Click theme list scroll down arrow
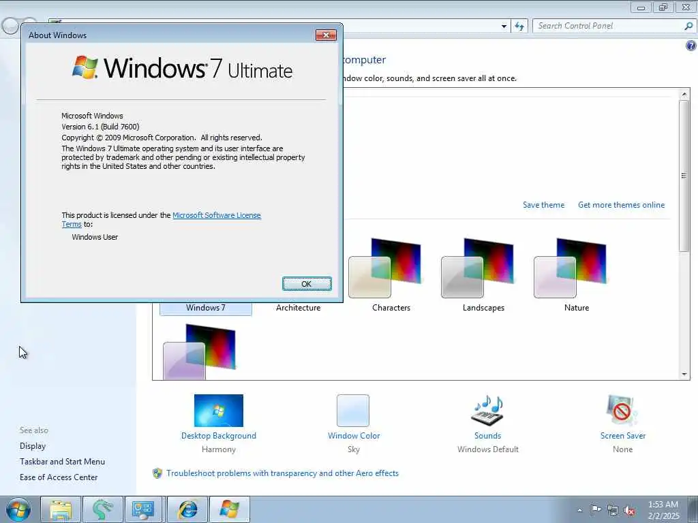 [x=684, y=375]
